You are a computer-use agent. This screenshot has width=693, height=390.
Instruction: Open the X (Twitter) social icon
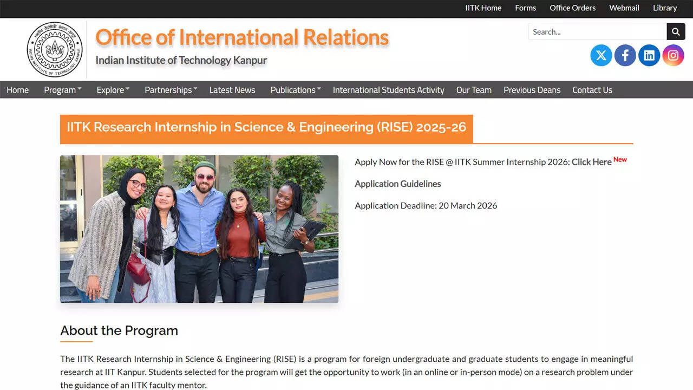[601, 55]
